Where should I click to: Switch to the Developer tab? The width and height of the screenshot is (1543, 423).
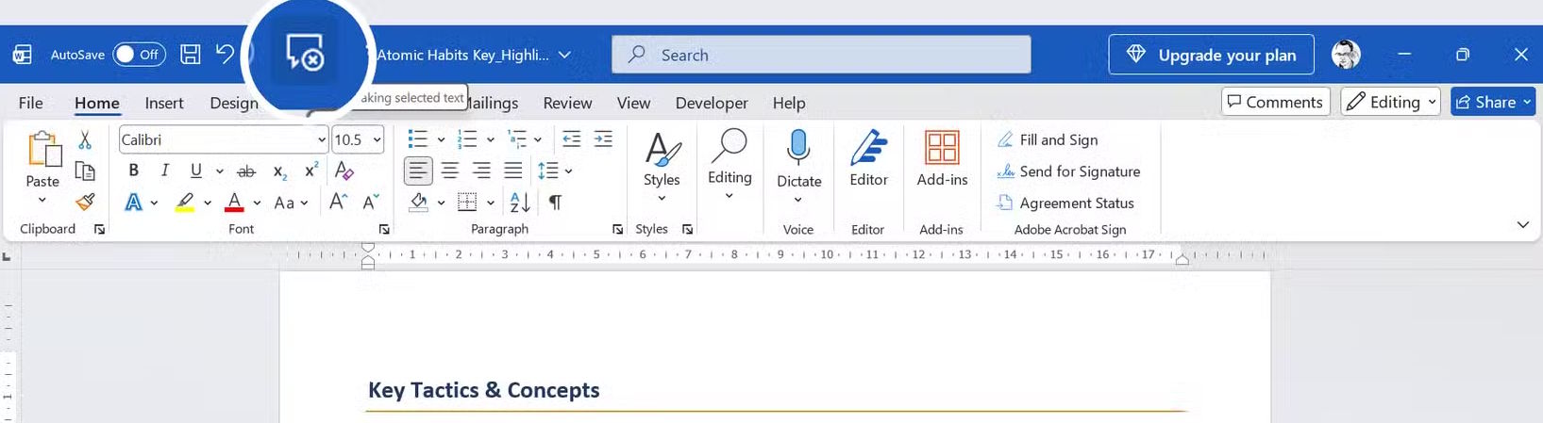(x=712, y=103)
